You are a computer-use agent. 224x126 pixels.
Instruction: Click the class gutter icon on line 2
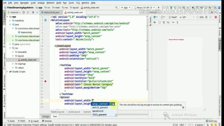tap(45, 20)
